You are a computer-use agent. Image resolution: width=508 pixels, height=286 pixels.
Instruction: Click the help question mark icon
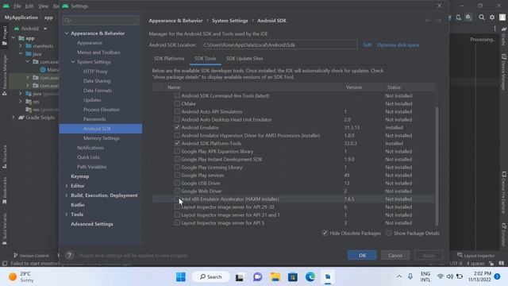[x=69, y=255]
